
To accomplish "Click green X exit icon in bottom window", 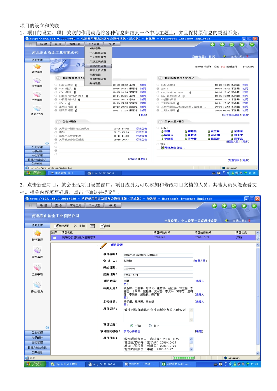I will click(254, 206).
